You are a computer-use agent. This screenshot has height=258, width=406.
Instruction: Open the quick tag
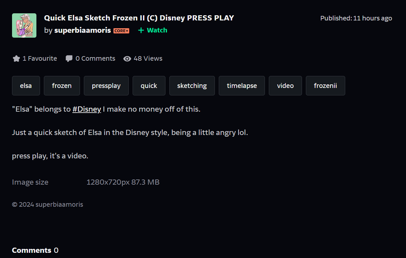[x=149, y=86]
